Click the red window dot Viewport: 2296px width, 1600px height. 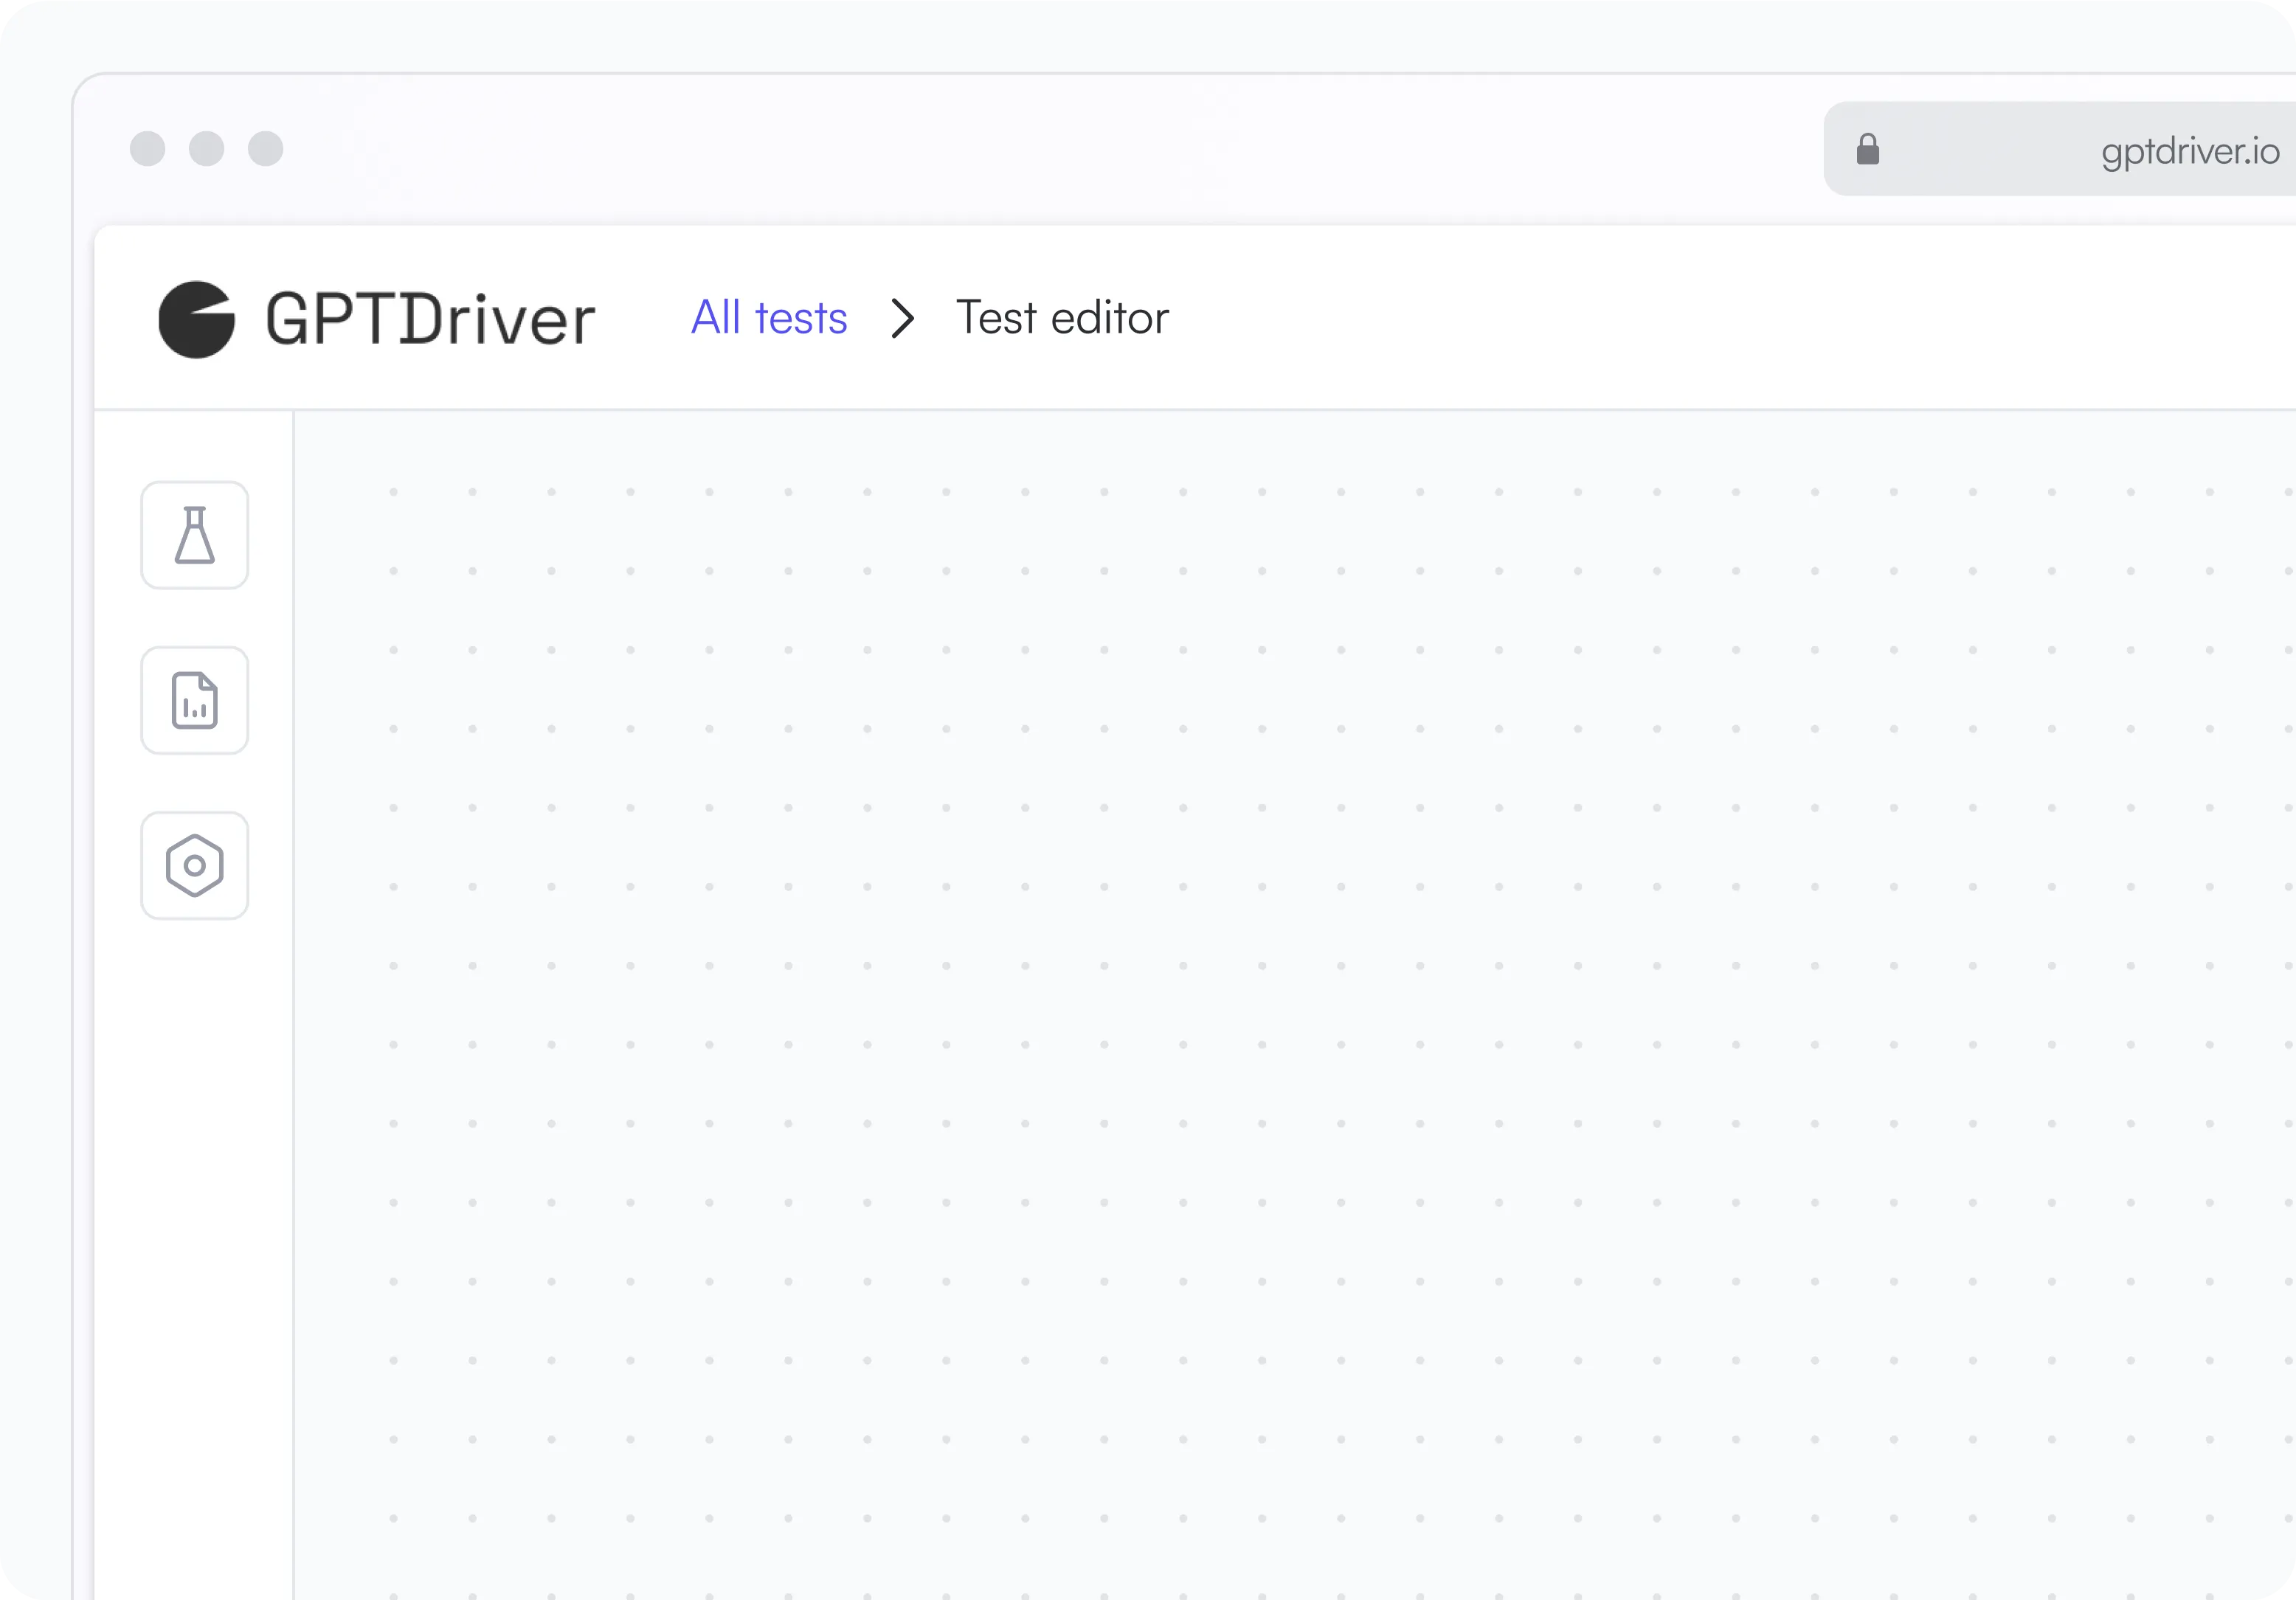coord(148,149)
